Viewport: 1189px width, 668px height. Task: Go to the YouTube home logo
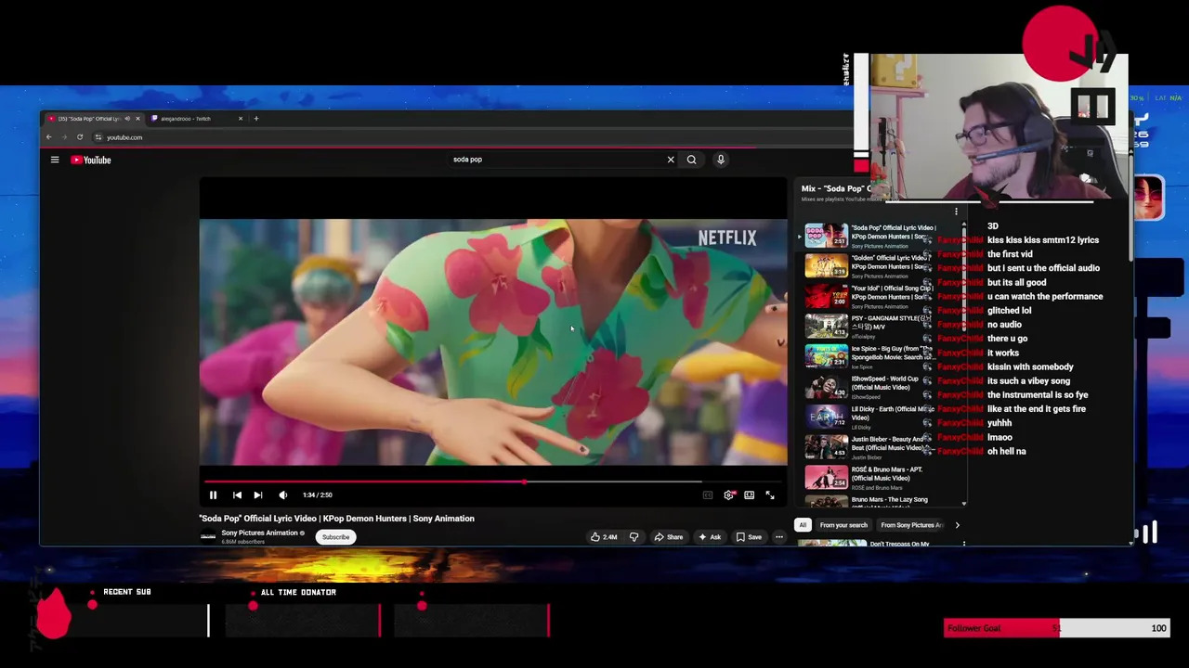coord(91,160)
